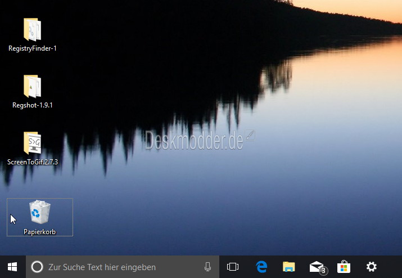Click the 'Papierkorb' label text
The image size is (402, 278).
tap(40, 232)
